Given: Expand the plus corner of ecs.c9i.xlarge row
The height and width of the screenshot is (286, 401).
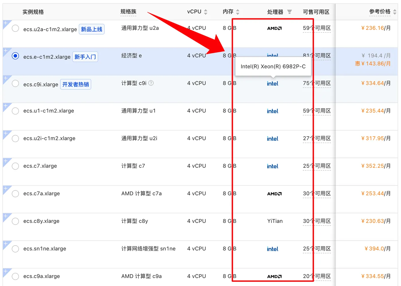Looking at the screenshot, I should (x=5, y=78).
